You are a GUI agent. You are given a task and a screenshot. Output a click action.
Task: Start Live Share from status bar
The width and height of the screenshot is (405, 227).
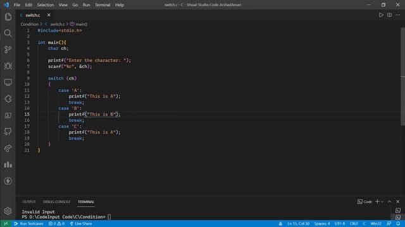tap(81, 224)
